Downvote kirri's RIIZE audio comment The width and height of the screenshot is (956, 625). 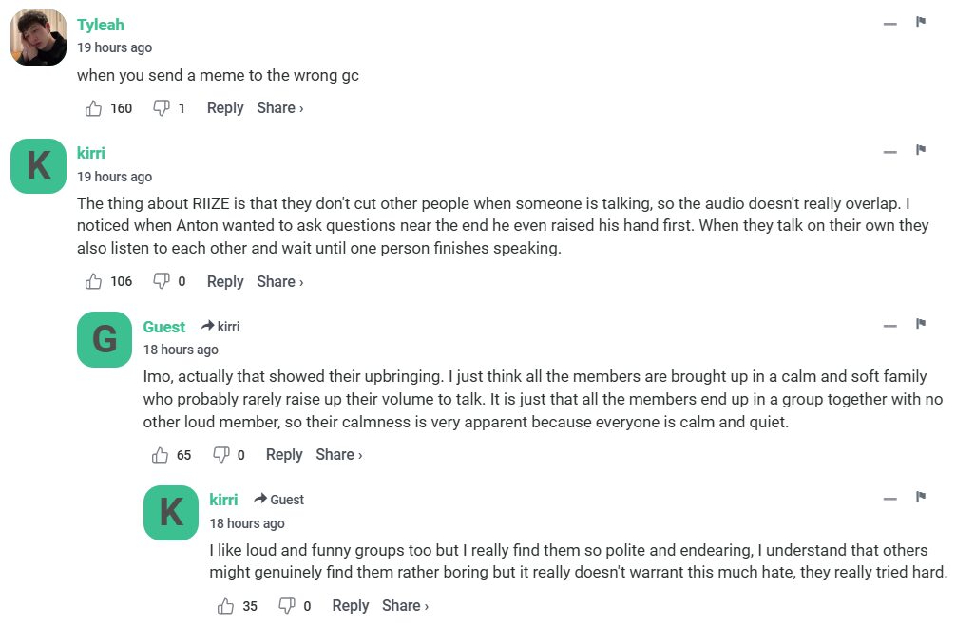(x=162, y=281)
